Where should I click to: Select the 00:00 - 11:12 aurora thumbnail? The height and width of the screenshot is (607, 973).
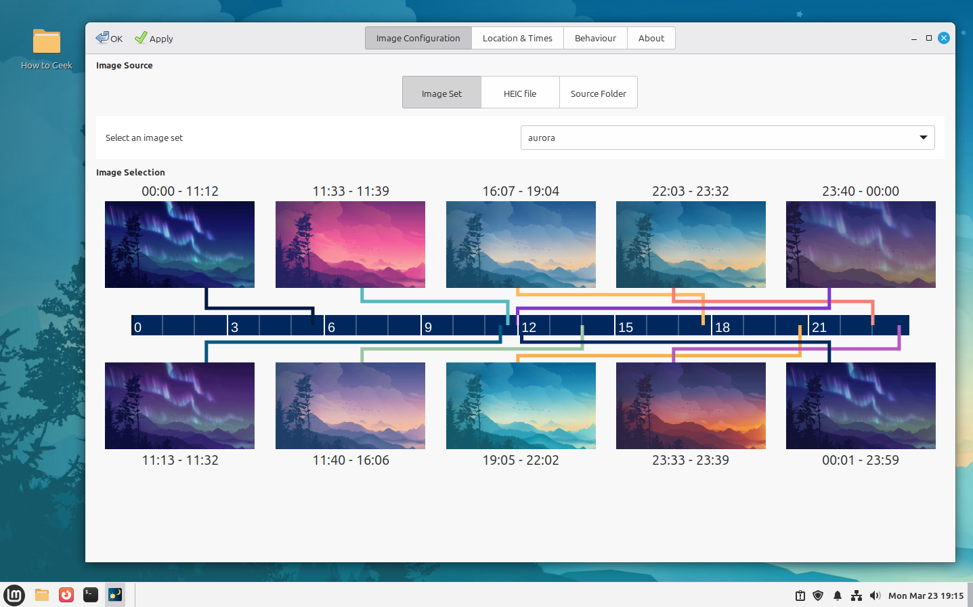click(x=179, y=245)
